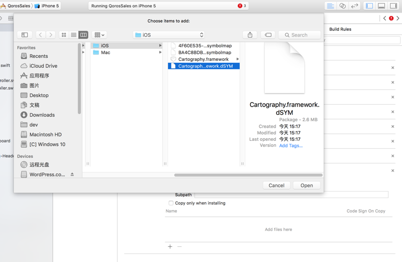Click the edit tags button
Image resolution: width=402 pixels, height=262 pixels.
point(268,35)
